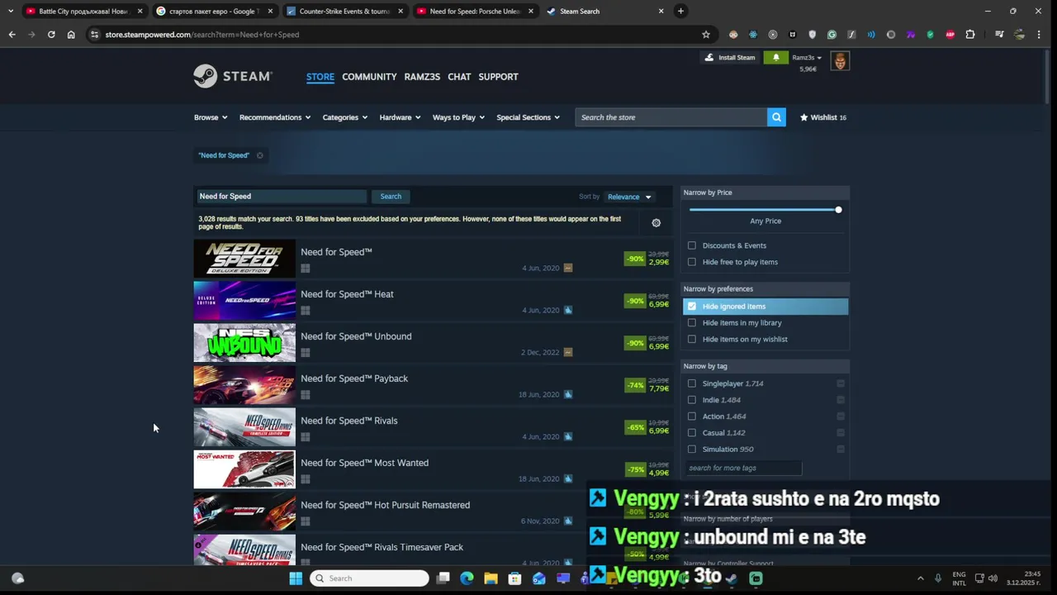Open the notifications bell icon

775,57
